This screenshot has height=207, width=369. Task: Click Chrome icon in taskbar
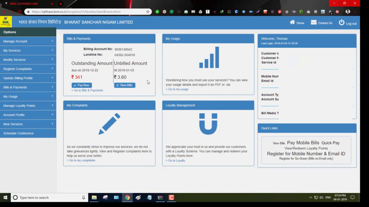[127, 197]
